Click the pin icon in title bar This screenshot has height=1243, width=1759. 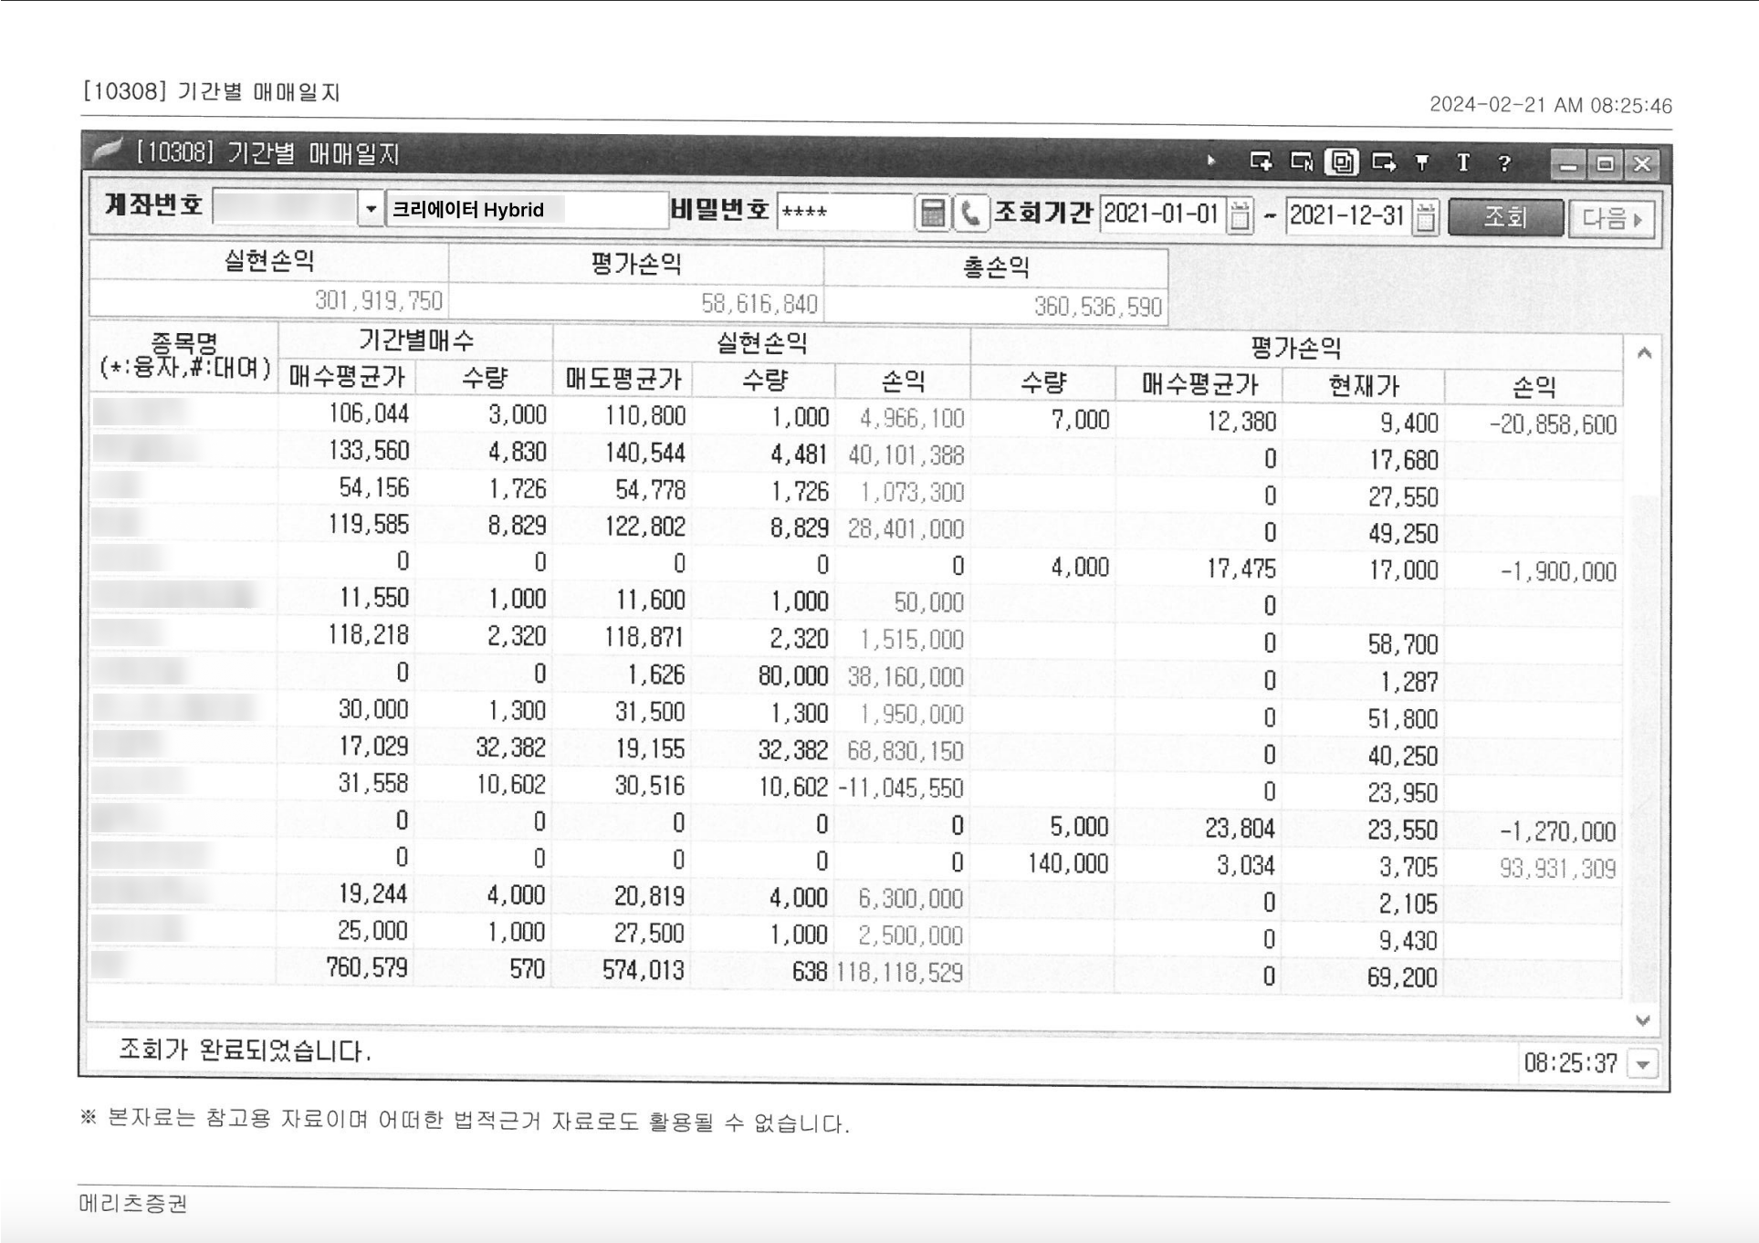pos(1422,162)
